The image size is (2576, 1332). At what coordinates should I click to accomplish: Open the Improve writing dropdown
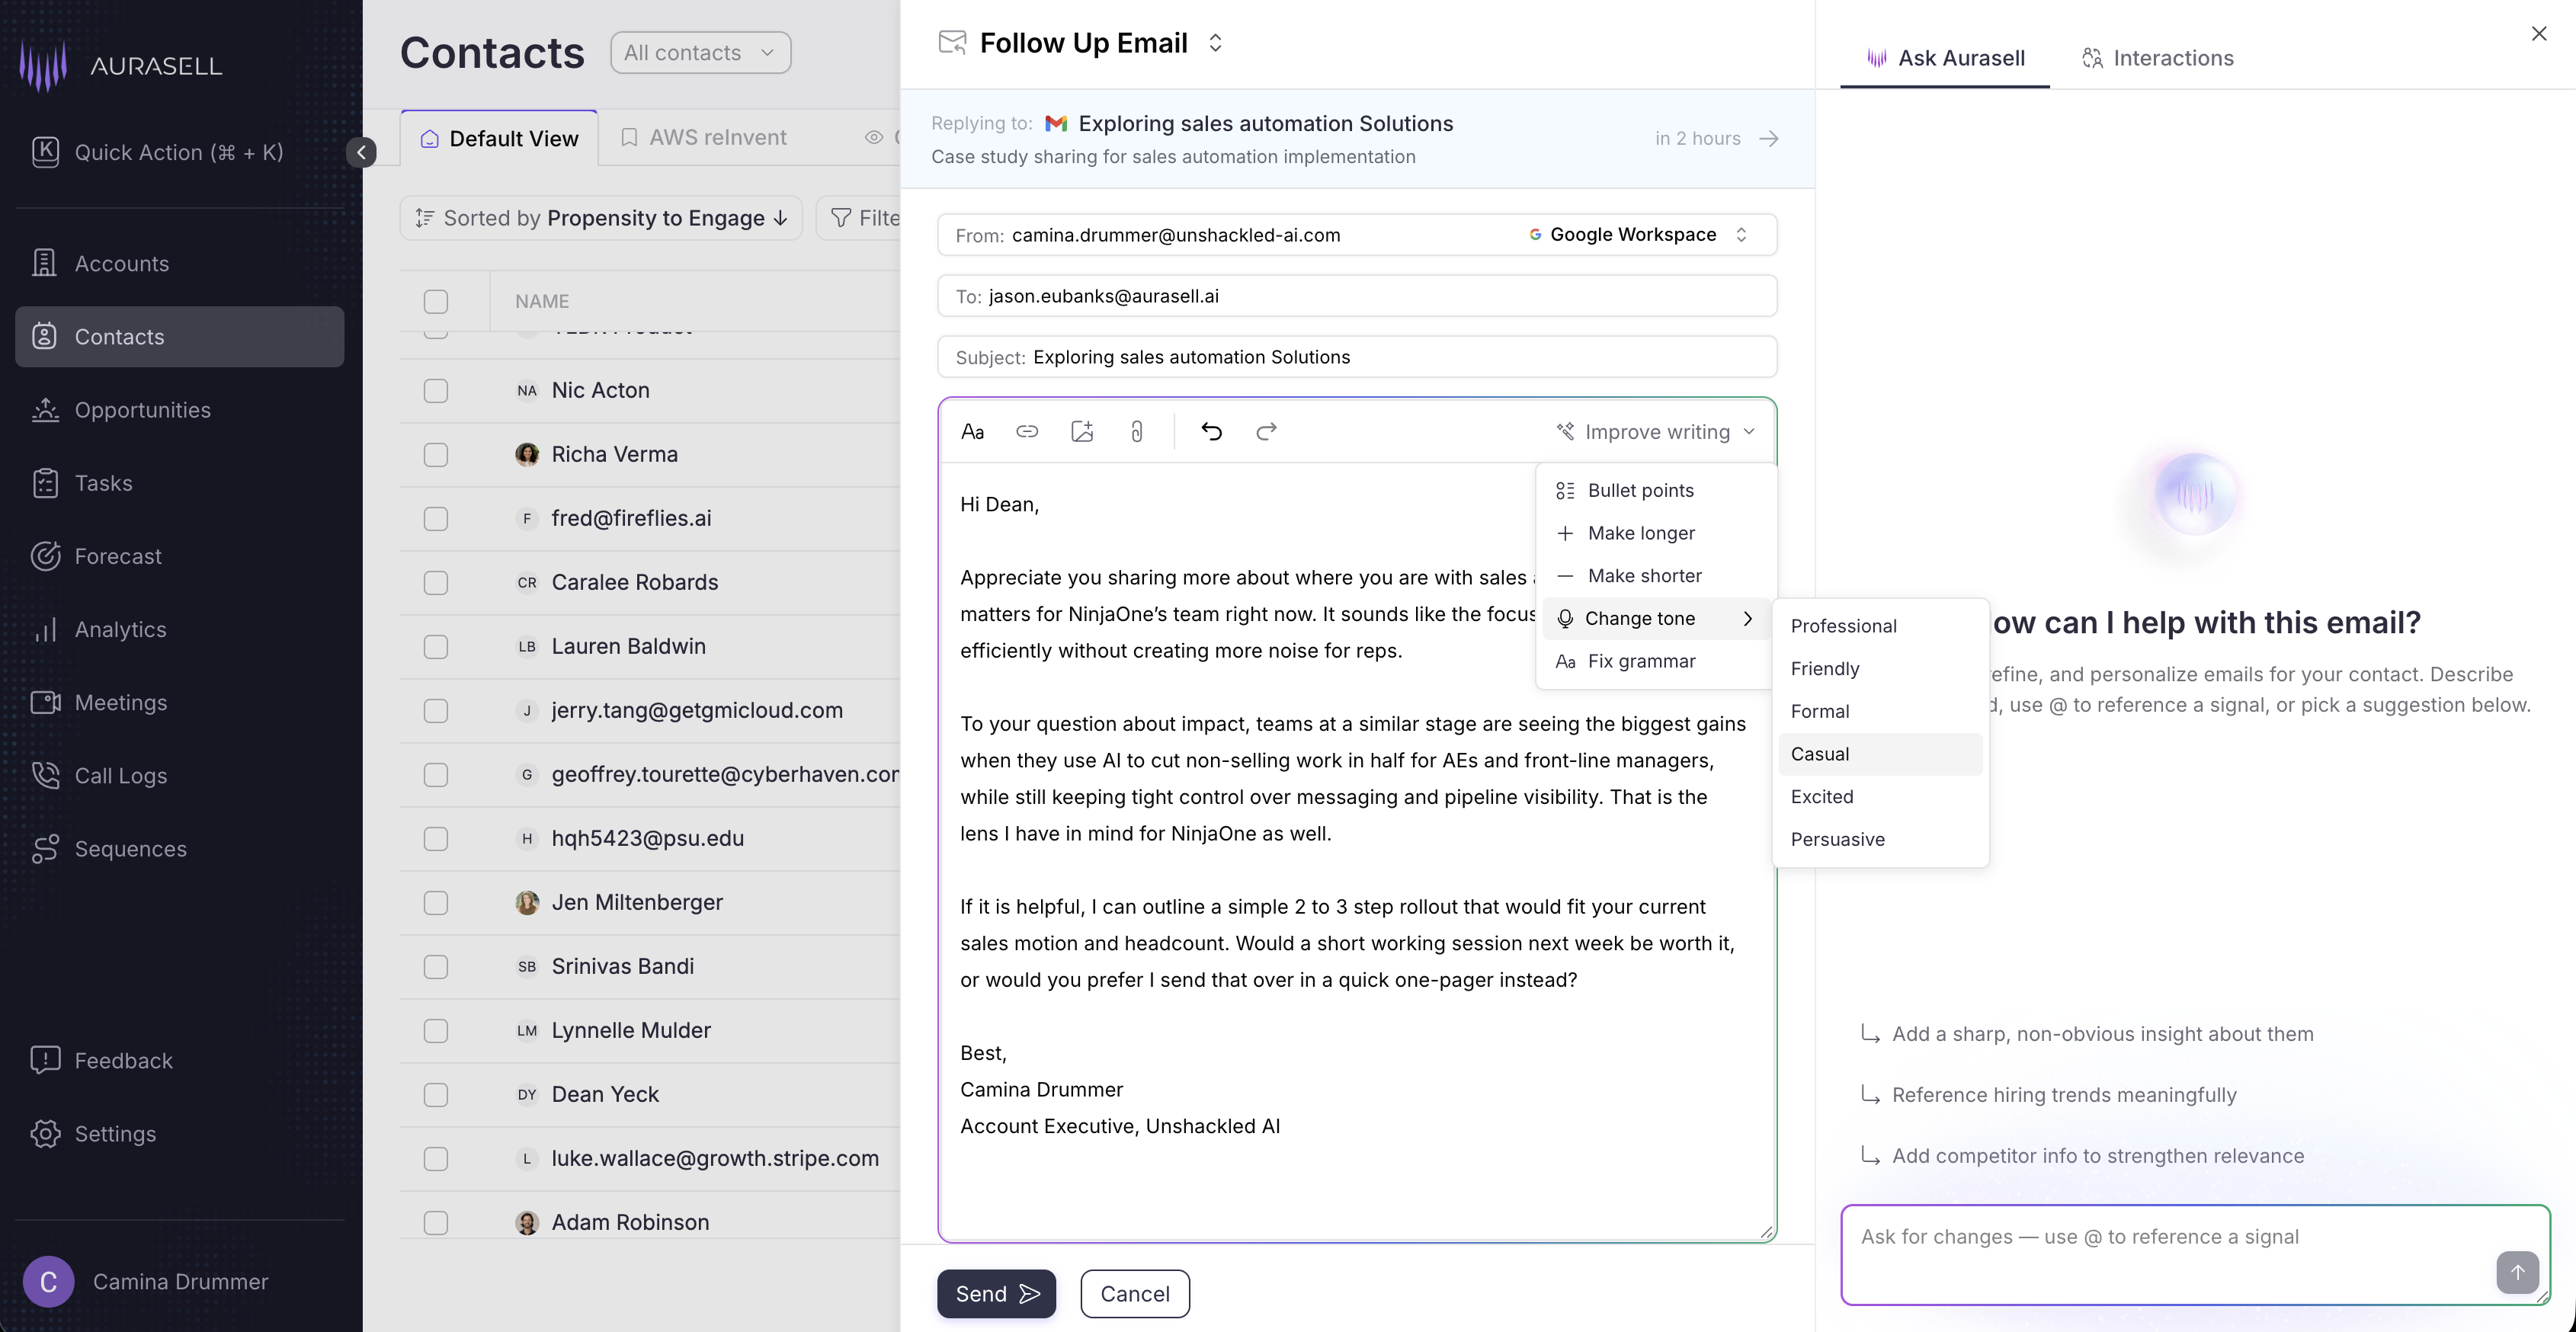[1656, 431]
